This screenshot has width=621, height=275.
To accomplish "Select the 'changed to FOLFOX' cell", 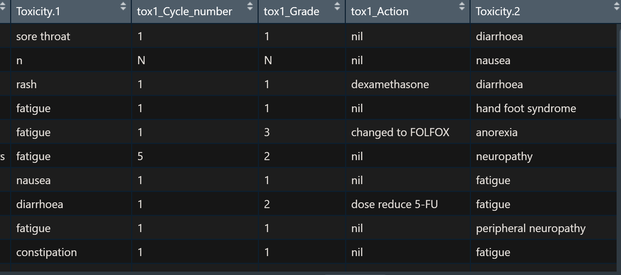I will [400, 132].
